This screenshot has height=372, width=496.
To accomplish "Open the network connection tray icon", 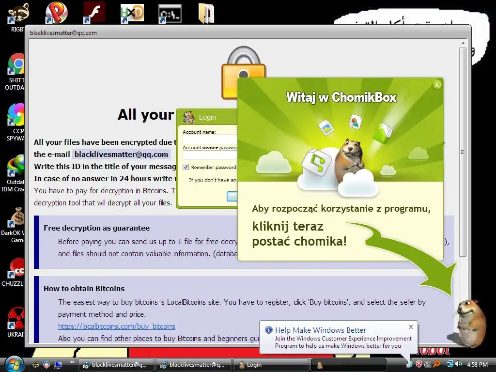I will click(x=449, y=364).
